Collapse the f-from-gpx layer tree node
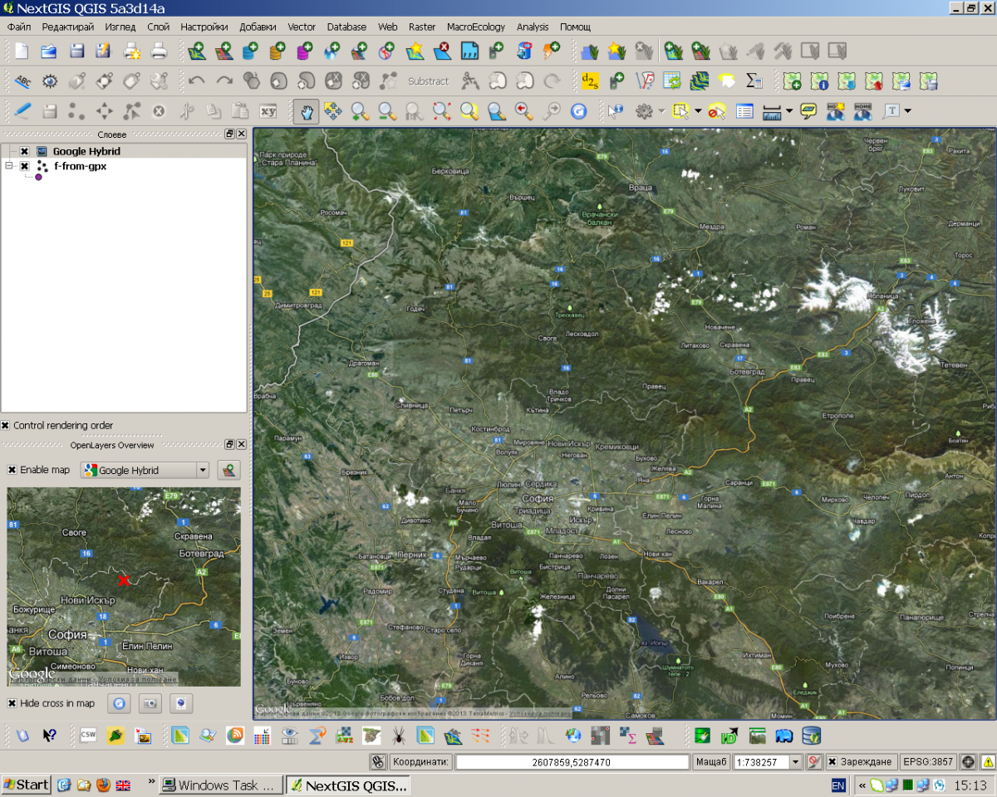The width and height of the screenshot is (997, 797). pos(9,166)
